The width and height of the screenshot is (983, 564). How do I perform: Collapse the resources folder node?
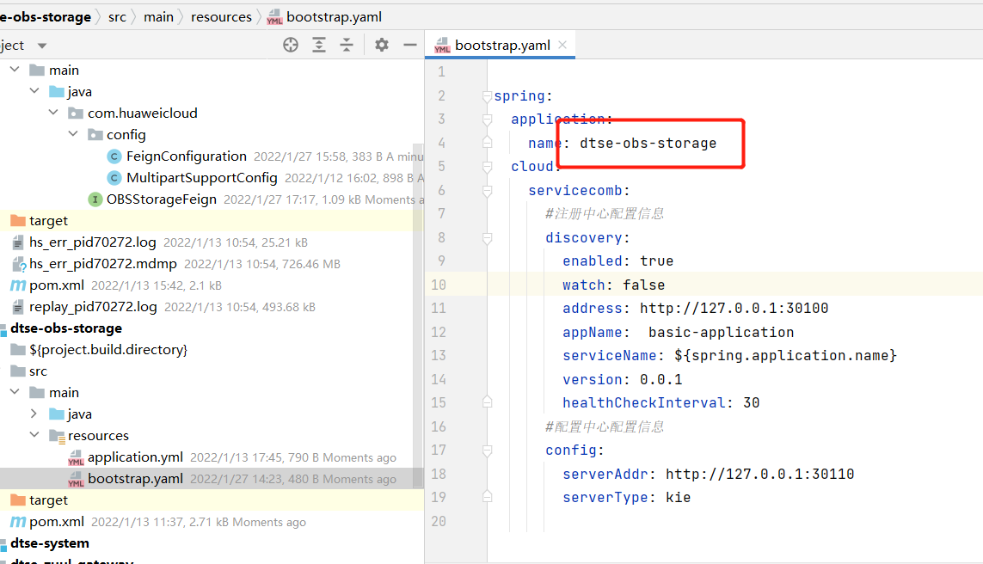coord(34,436)
